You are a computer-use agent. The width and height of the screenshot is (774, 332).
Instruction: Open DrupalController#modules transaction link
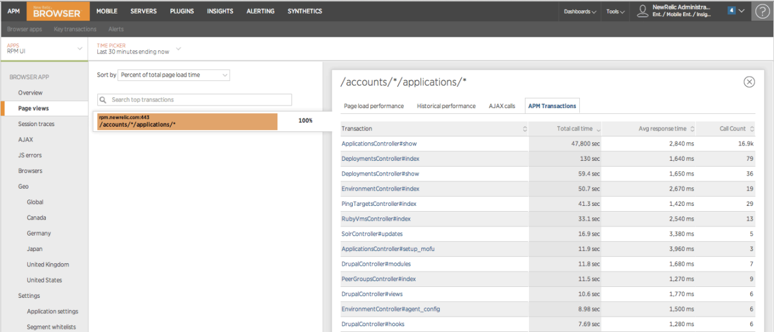click(376, 264)
